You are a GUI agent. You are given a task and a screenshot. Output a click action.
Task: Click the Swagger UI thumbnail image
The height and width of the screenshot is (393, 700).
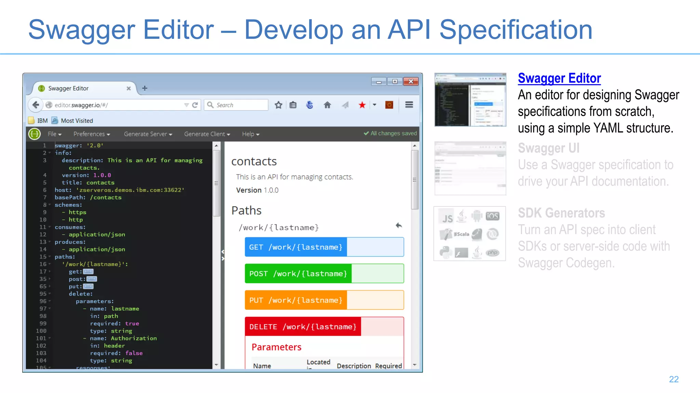[470, 169]
